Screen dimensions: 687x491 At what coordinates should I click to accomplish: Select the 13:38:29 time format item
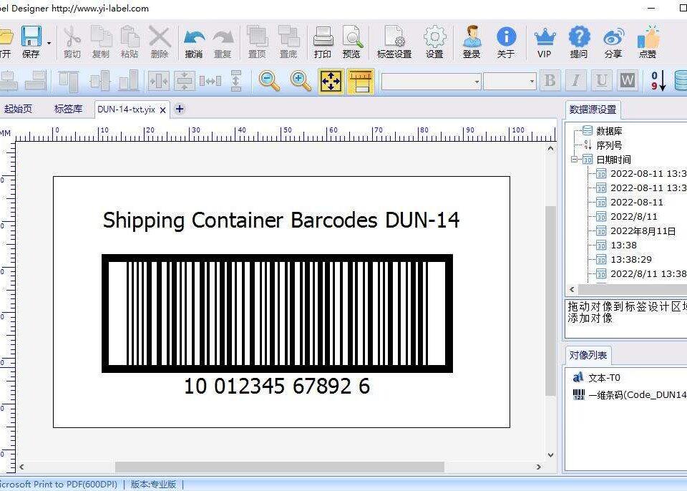point(631,260)
